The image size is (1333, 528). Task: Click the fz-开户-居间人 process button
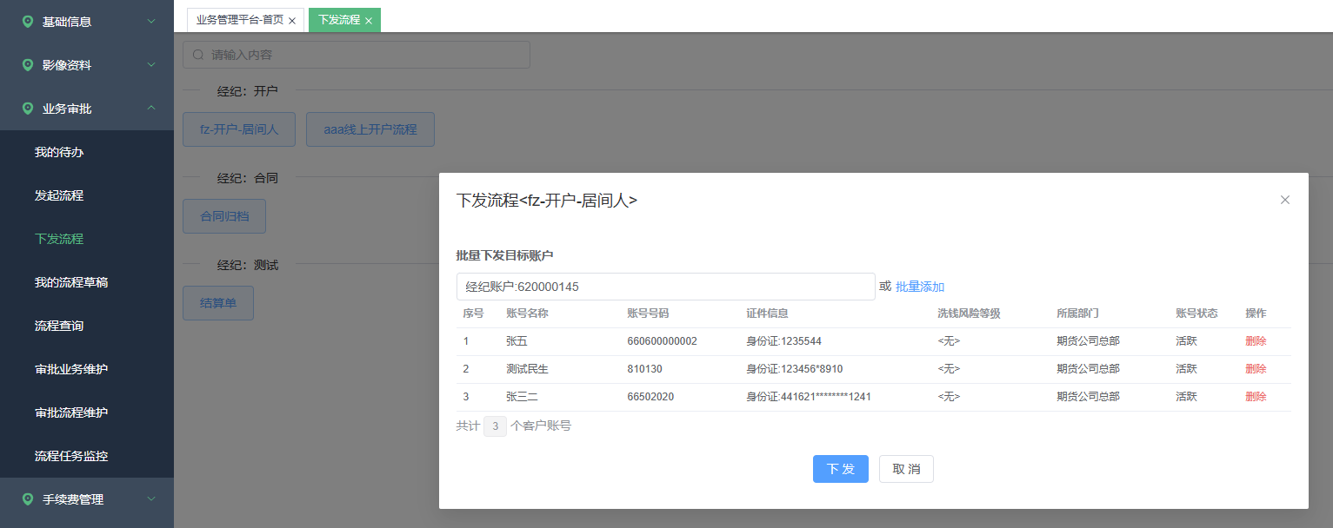[239, 129]
